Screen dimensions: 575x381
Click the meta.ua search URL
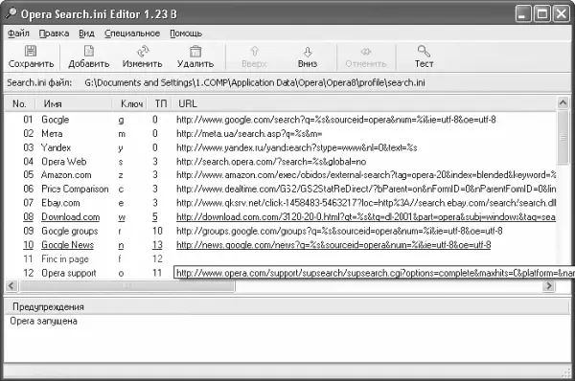click(249, 133)
